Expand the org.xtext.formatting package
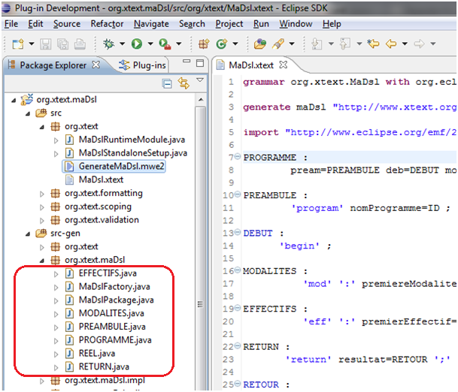 42,193
